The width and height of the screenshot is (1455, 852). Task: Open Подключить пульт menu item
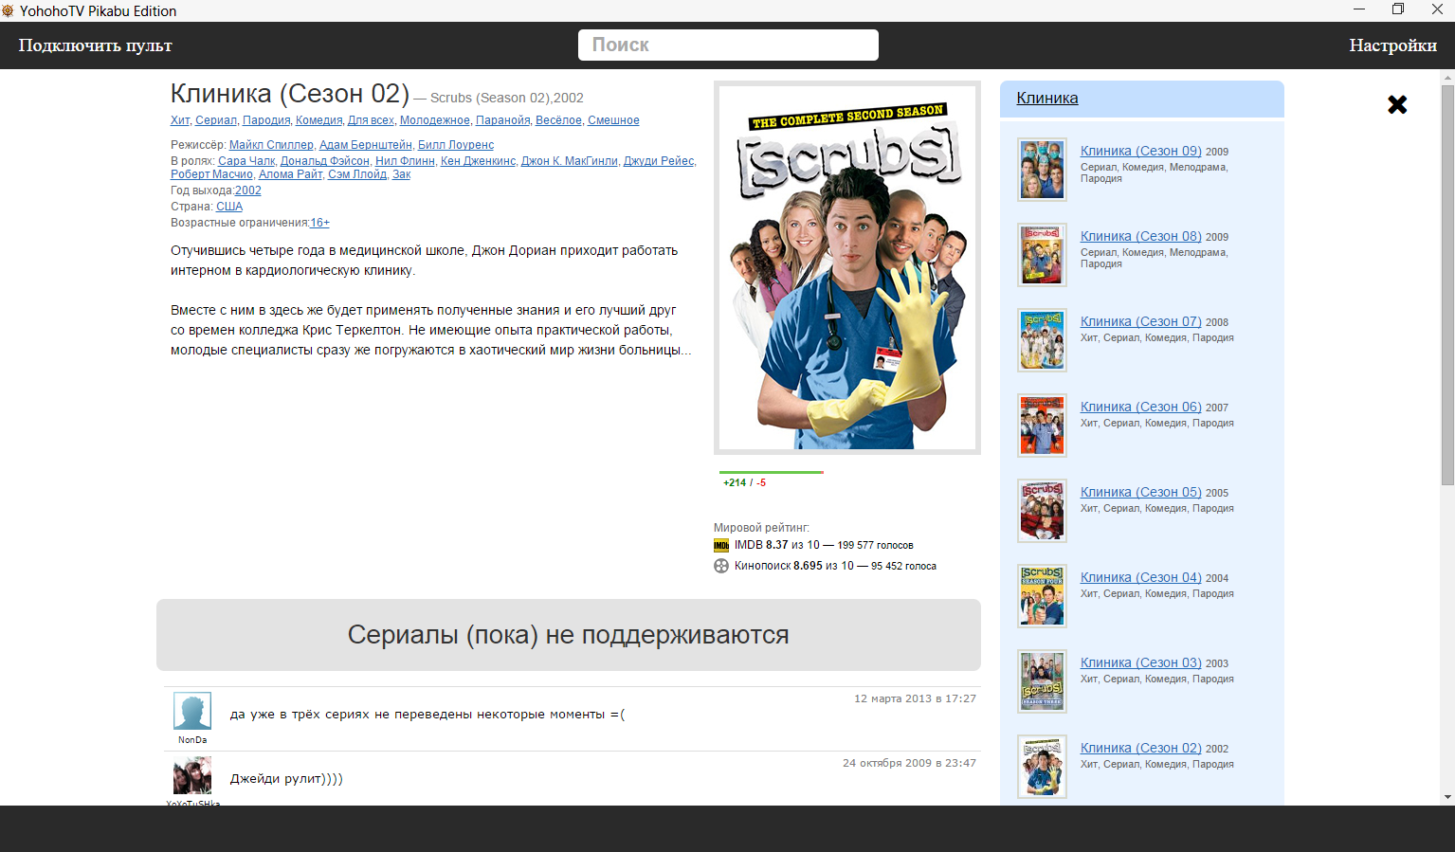coord(96,45)
